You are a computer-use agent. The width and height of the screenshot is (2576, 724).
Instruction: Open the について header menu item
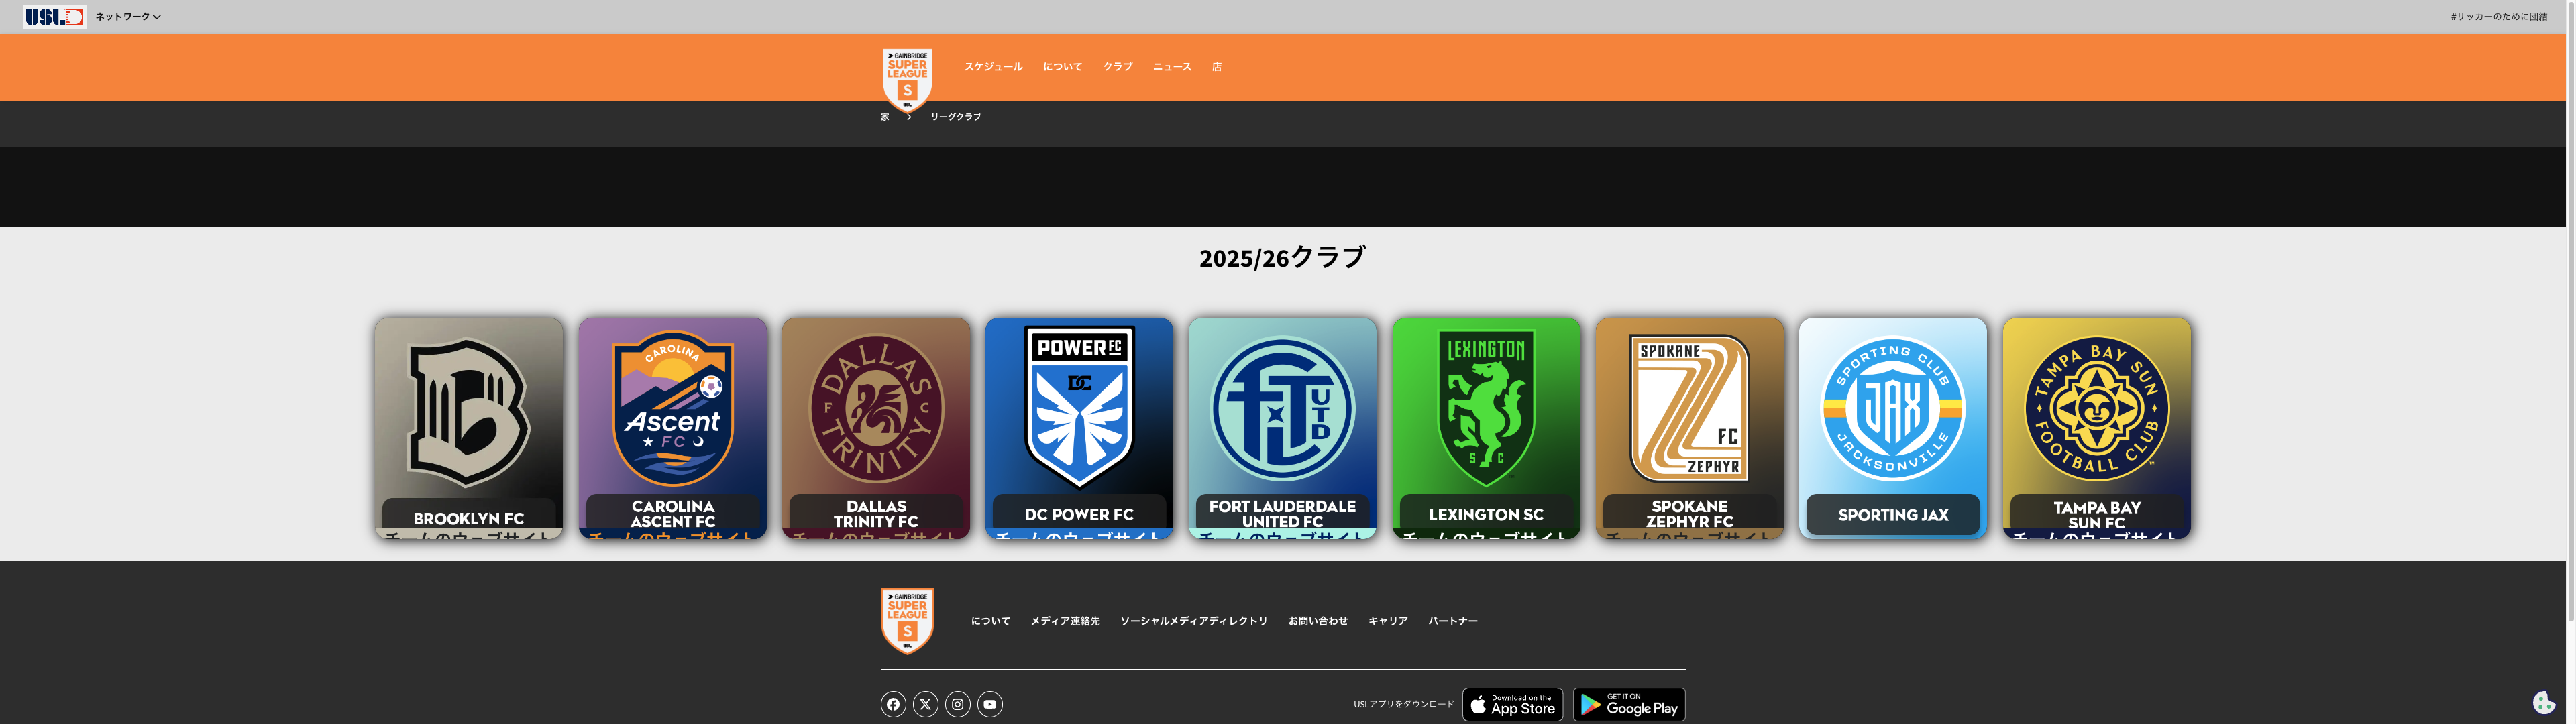point(1062,67)
